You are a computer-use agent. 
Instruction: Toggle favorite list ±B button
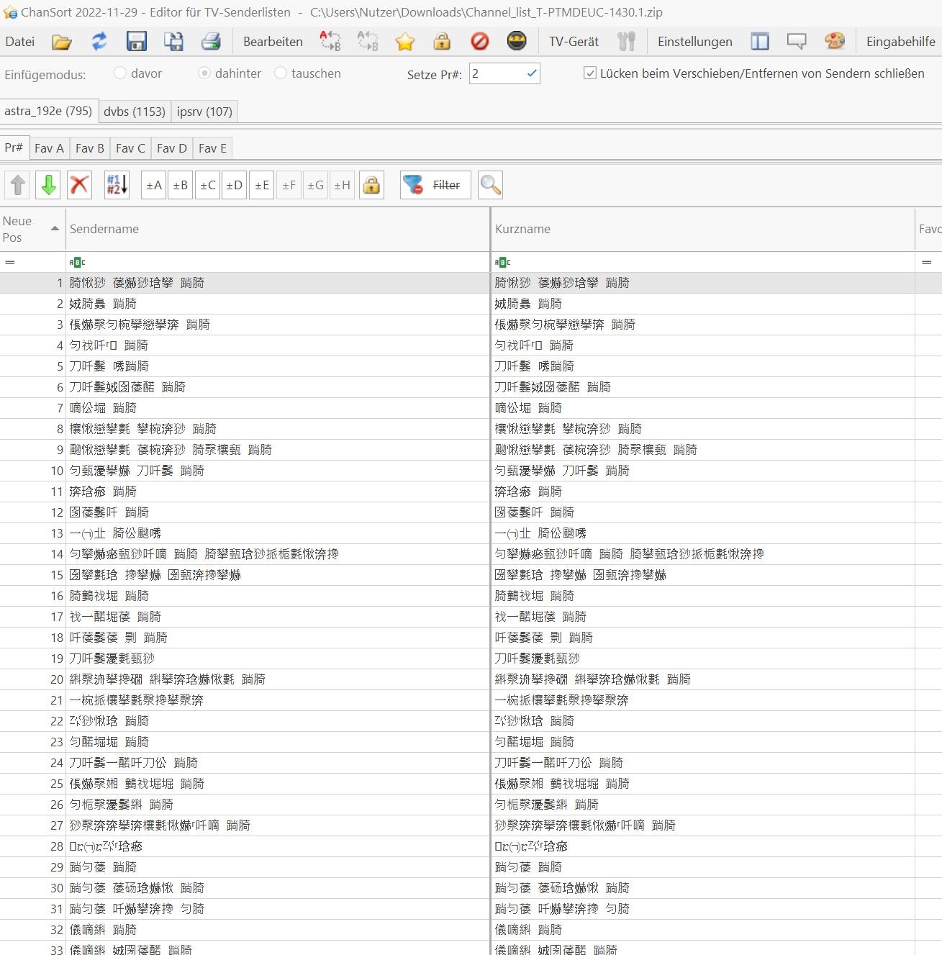(180, 185)
